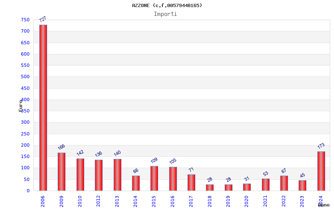Click the 650 tick on Euro axis

tap(25, 43)
